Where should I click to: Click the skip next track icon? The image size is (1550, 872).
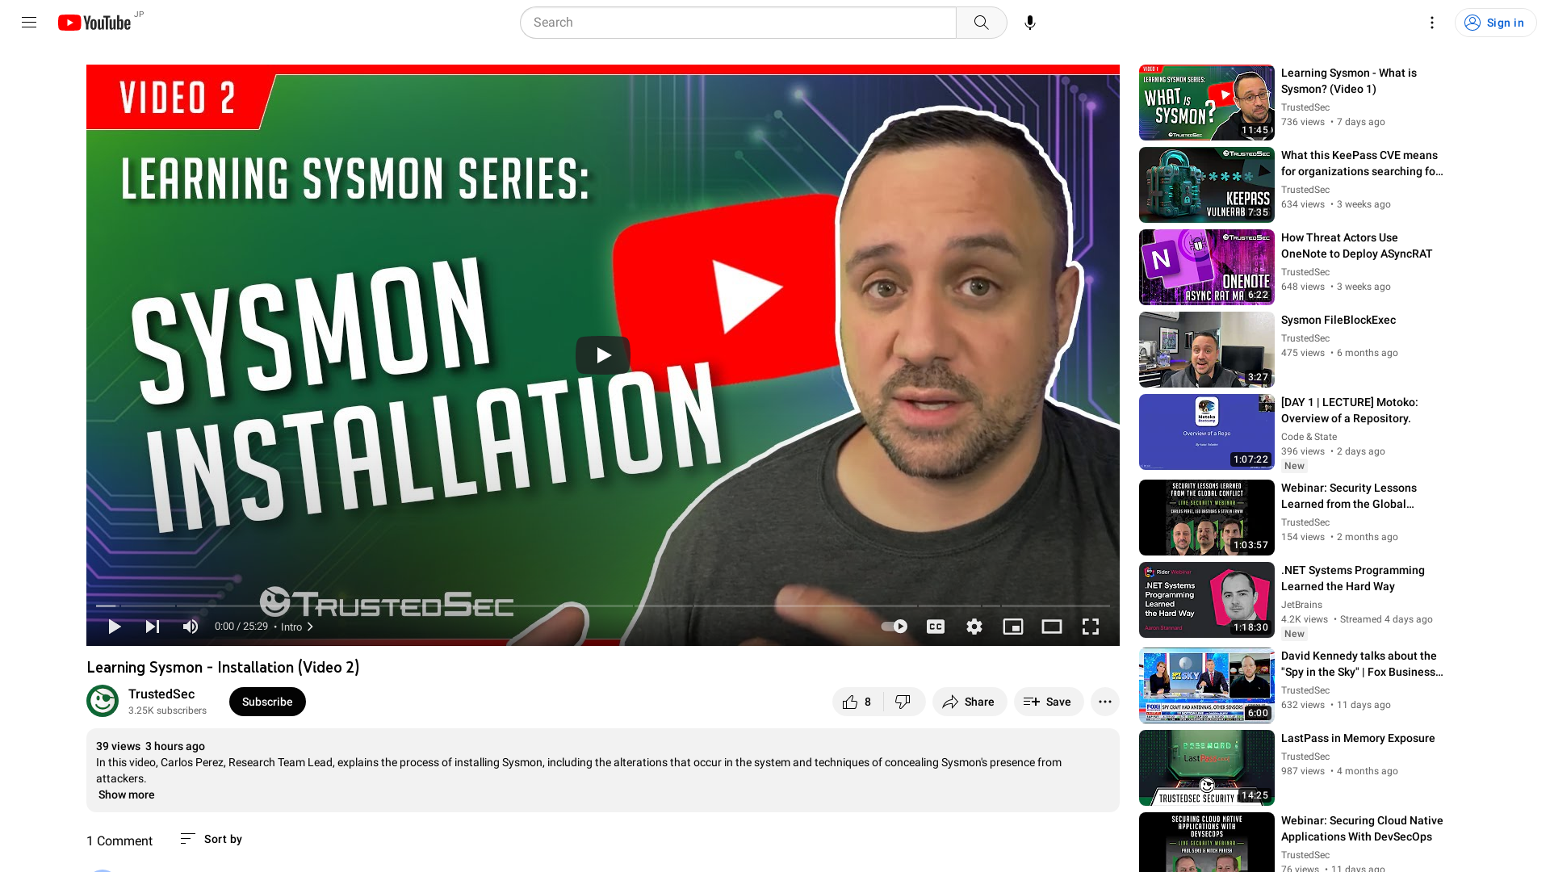coord(151,626)
